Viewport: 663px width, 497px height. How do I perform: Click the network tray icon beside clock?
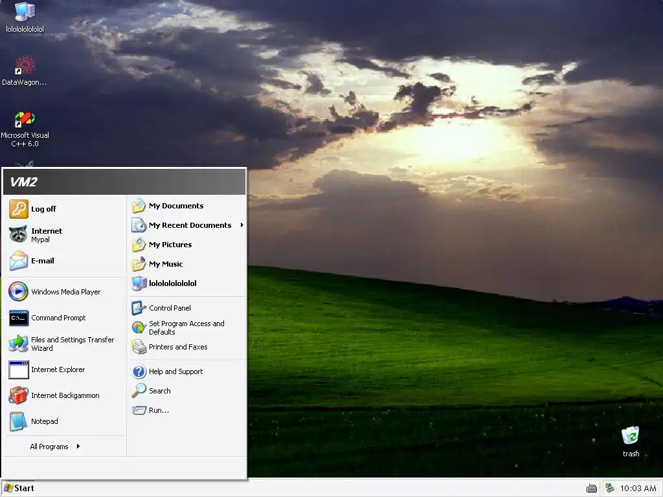(609, 488)
